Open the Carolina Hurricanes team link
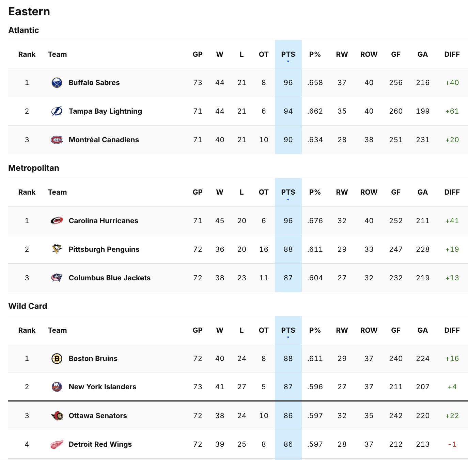Screen dimensions: 468x460 click(103, 221)
